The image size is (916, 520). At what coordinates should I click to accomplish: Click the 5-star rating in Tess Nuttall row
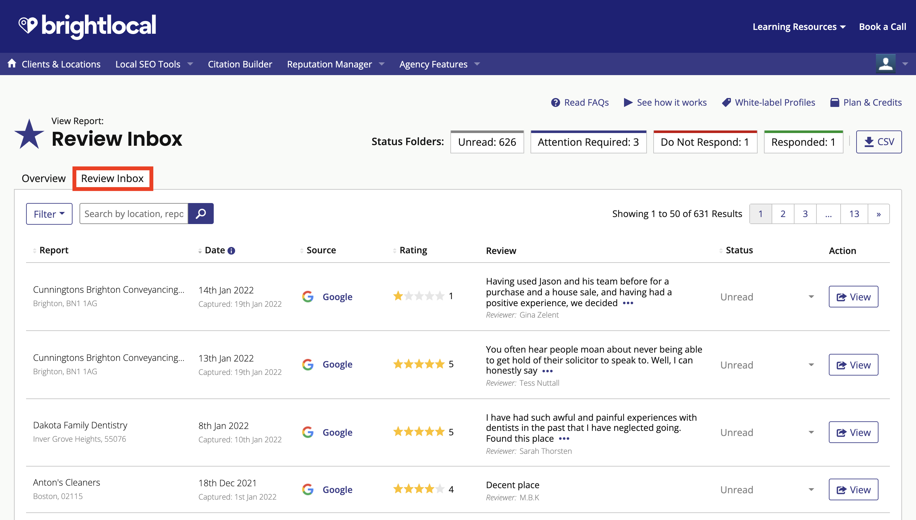pyautogui.click(x=419, y=364)
